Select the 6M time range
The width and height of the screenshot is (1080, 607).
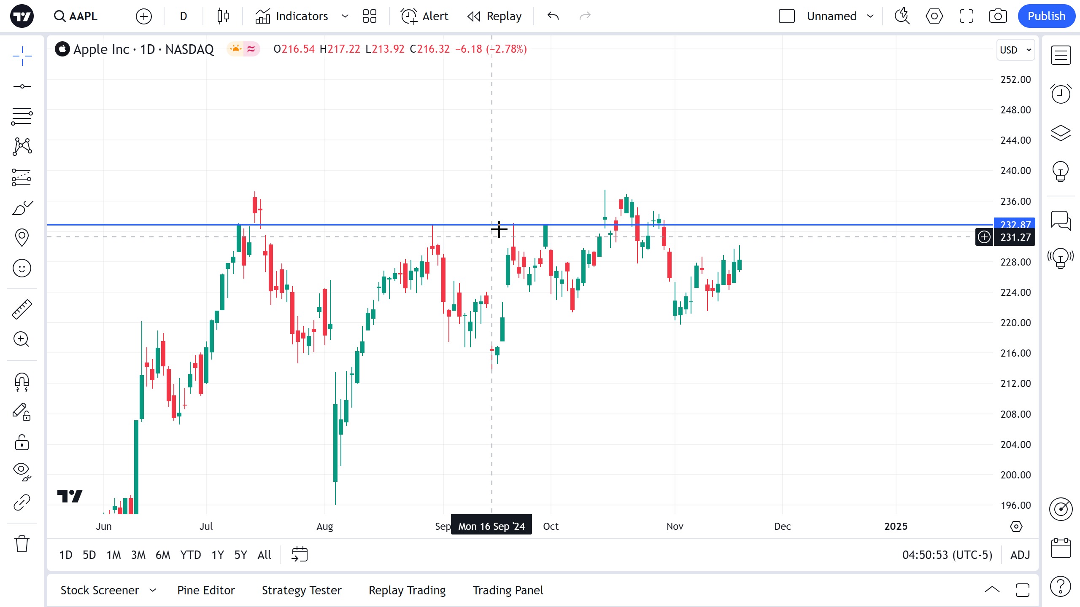tap(163, 555)
